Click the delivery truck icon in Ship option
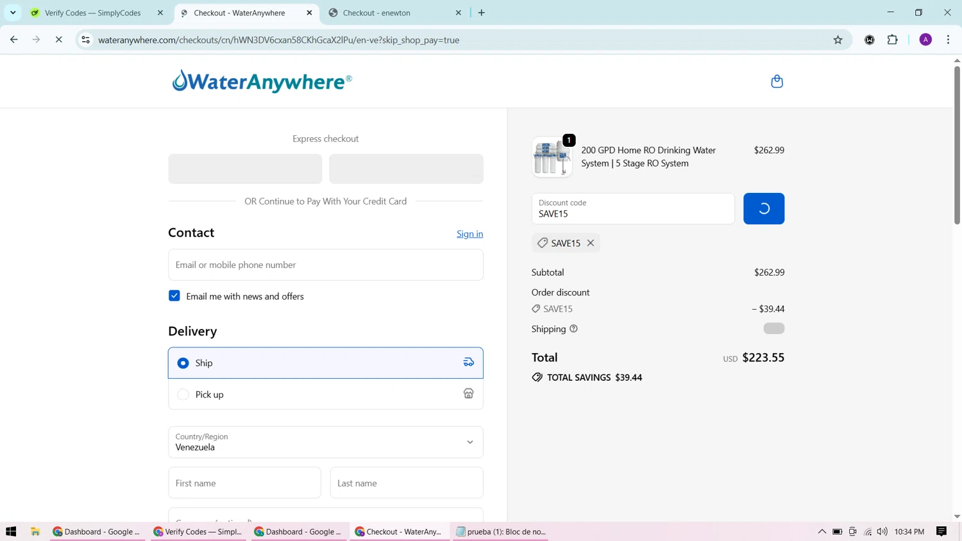The image size is (962, 541). pyautogui.click(x=469, y=363)
